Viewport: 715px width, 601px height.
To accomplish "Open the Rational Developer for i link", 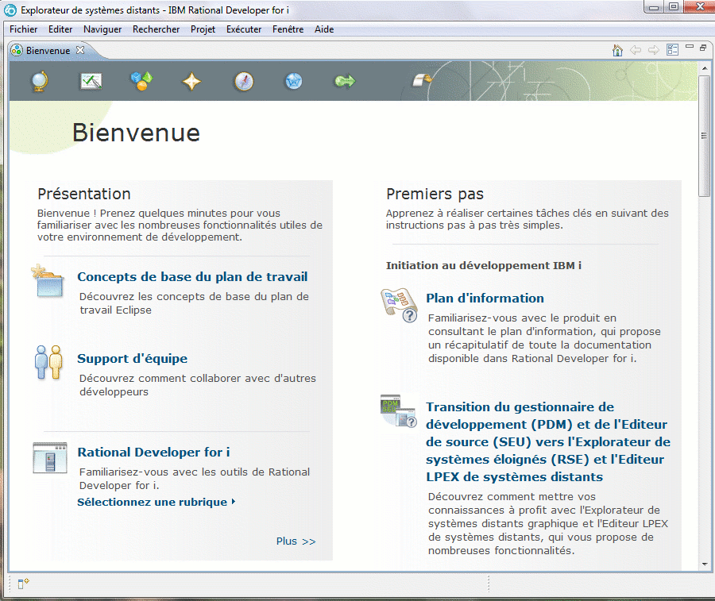I will coord(153,452).
